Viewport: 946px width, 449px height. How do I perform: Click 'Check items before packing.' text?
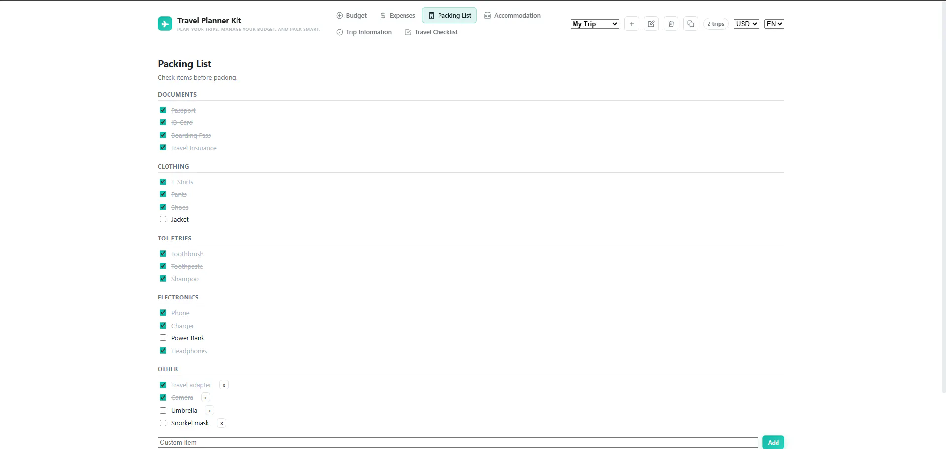pos(197,77)
